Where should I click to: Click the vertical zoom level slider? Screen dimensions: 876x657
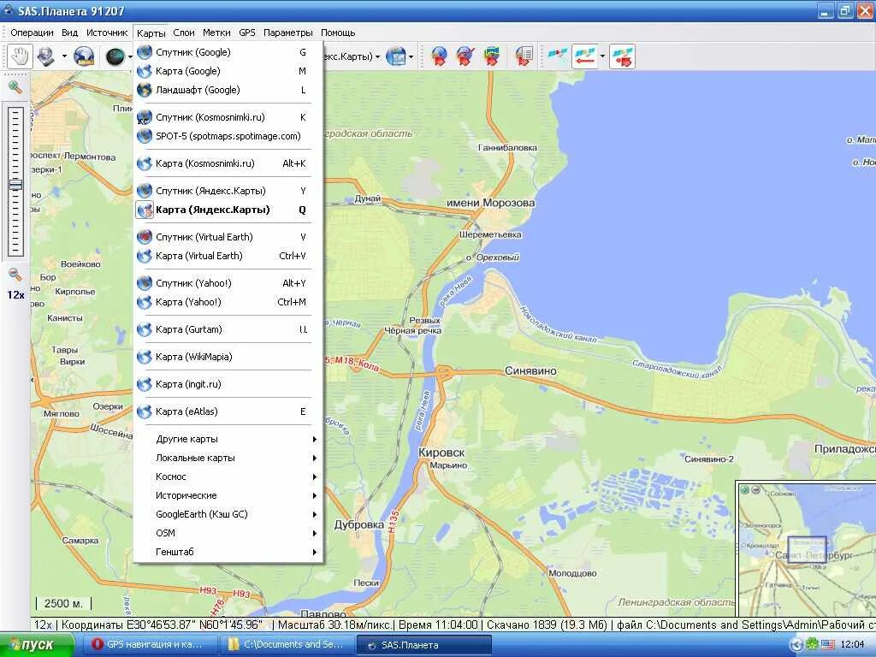coord(15,181)
